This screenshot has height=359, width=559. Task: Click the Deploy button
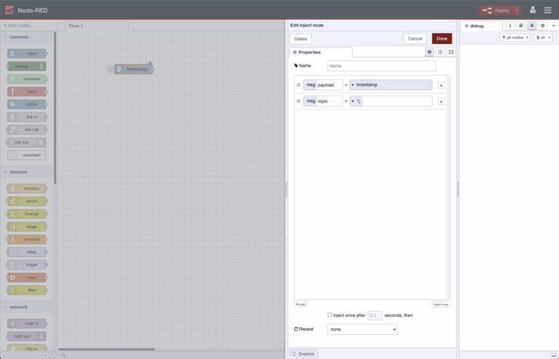point(496,10)
